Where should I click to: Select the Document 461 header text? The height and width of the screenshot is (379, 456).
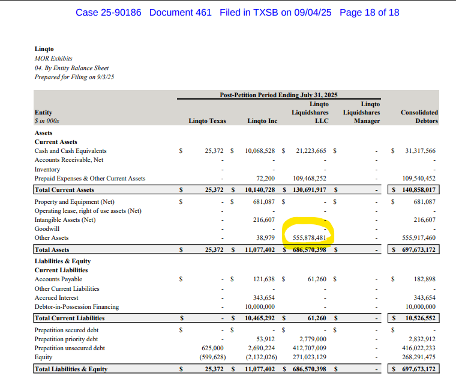181,13
